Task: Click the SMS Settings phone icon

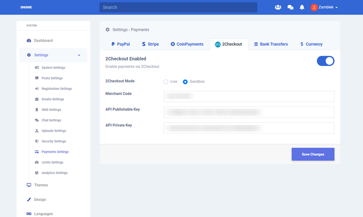Action: click(37, 110)
